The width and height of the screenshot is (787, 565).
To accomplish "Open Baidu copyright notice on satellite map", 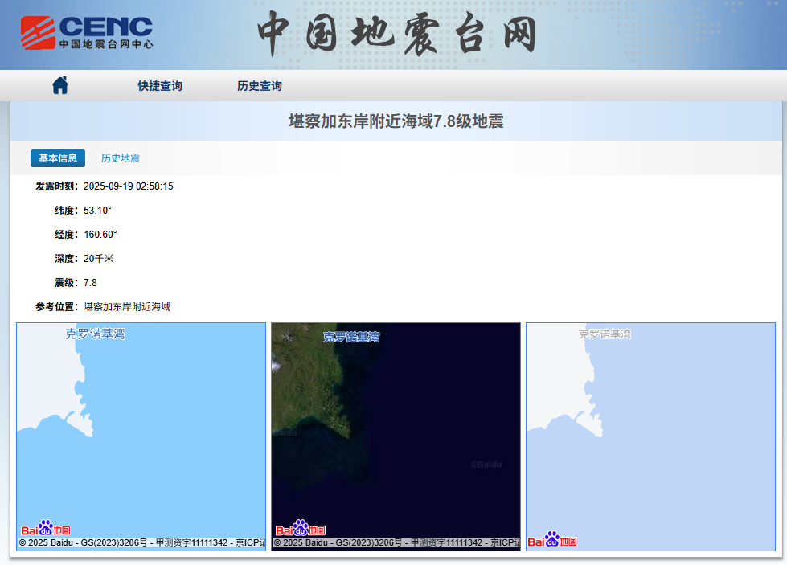I will click(396, 543).
